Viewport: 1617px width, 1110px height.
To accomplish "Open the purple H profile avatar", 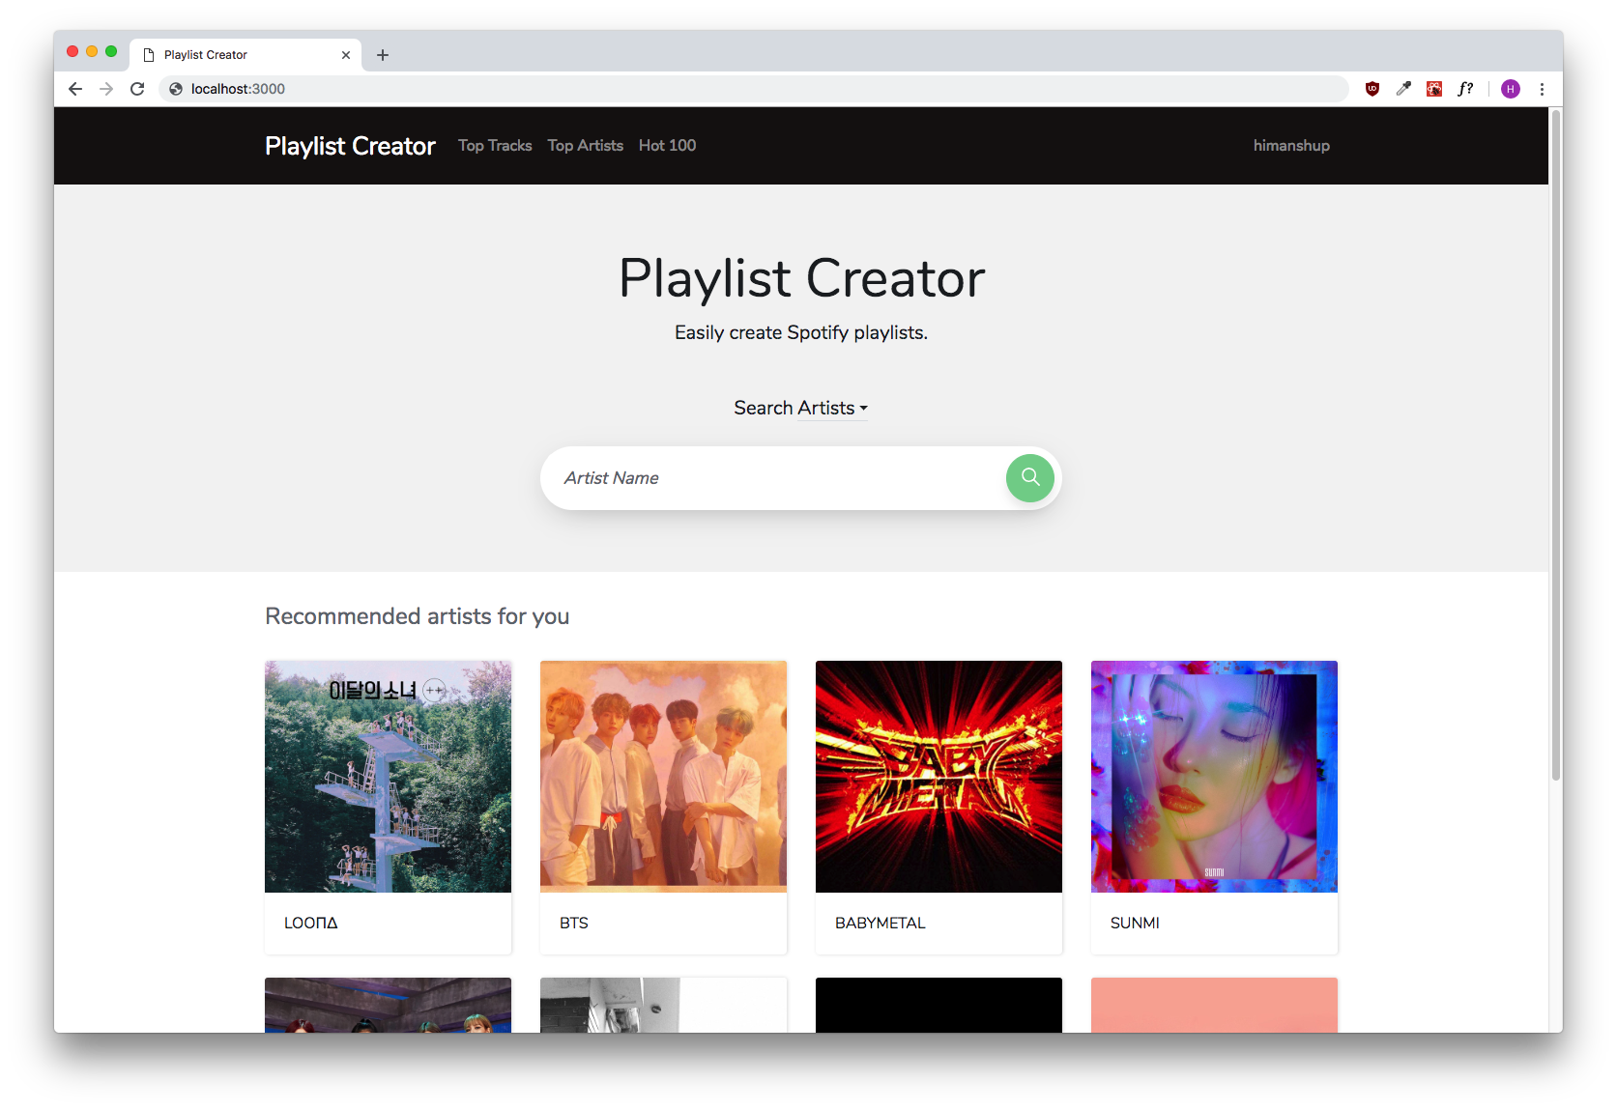I will pyautogui.click(x=1511, y=89).
